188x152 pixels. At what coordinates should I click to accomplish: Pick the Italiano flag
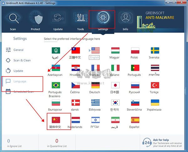pos(115,68)
